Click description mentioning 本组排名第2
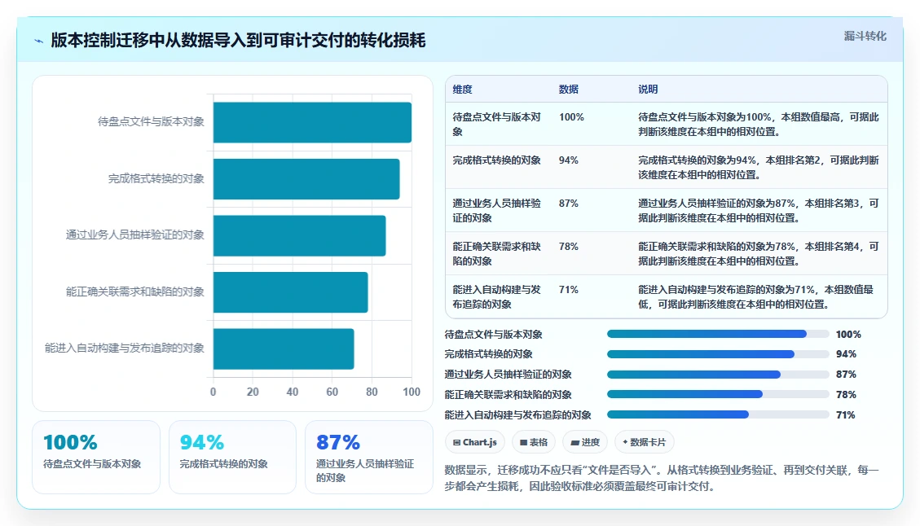The width and height of the screenshot is (920, 526). [x=759, y=167]
